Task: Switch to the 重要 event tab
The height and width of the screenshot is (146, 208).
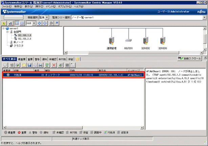Action: point(30,59)
